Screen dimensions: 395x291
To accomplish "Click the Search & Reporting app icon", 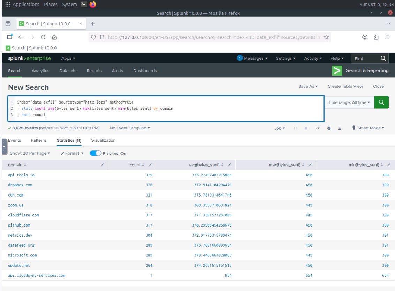I will tap(337, 71).
